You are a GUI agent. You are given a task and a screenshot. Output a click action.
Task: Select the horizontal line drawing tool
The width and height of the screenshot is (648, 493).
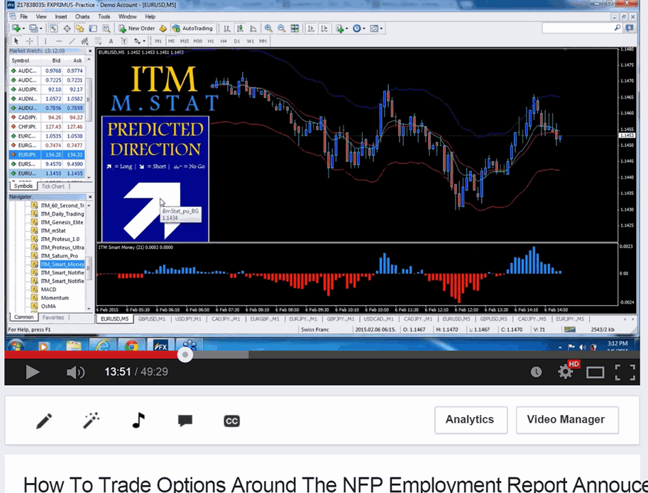59,41
